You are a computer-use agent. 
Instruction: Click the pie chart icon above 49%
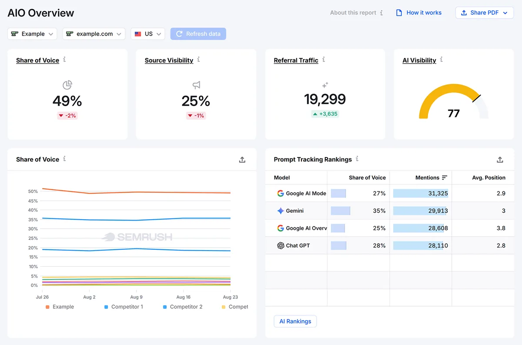point(67,85)
